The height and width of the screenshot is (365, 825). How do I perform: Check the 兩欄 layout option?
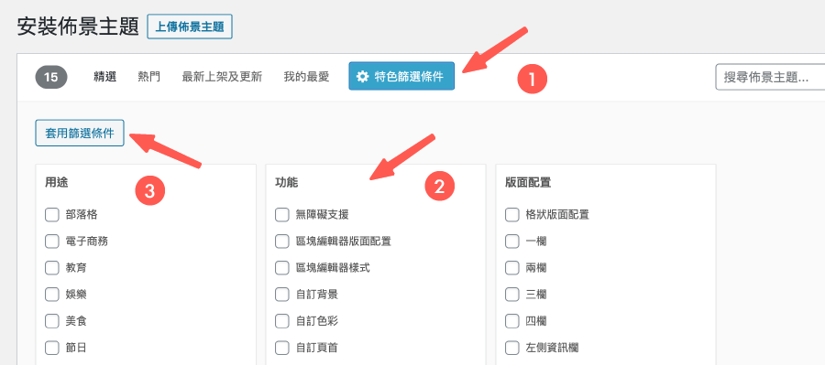511,268
